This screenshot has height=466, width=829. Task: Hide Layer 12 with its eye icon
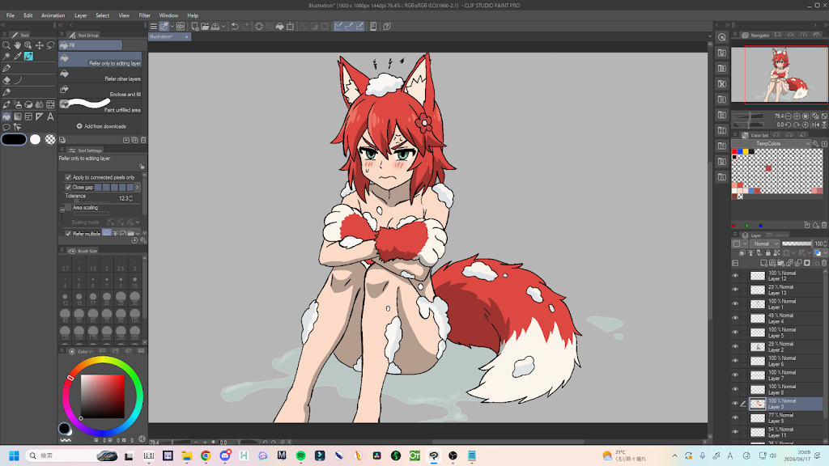tap(735, 276)
